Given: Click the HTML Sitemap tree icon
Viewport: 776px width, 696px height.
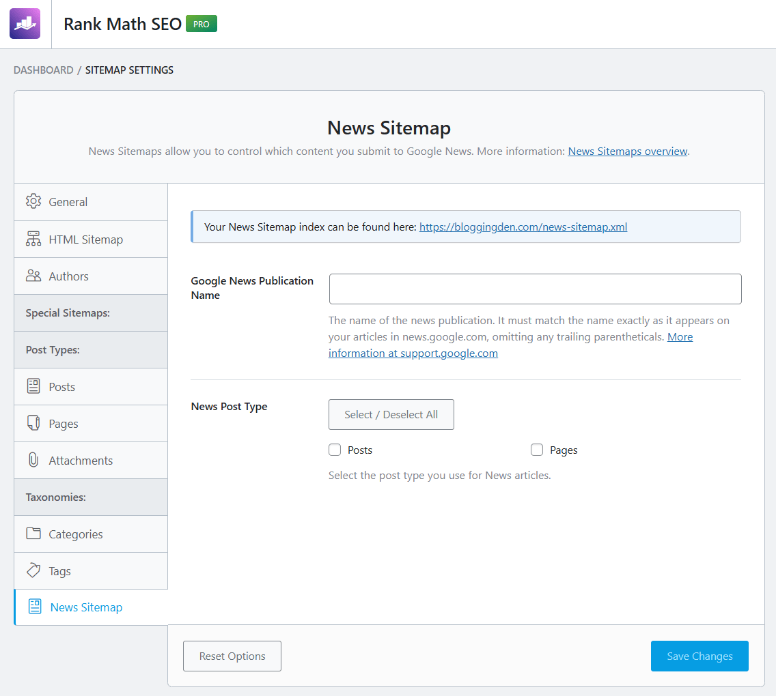Looking at the screenshot, I should (x=33, y=239).
